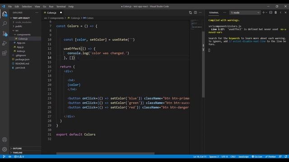Open the Edit menu
The image size is (289, 162).
coord(17,6)
